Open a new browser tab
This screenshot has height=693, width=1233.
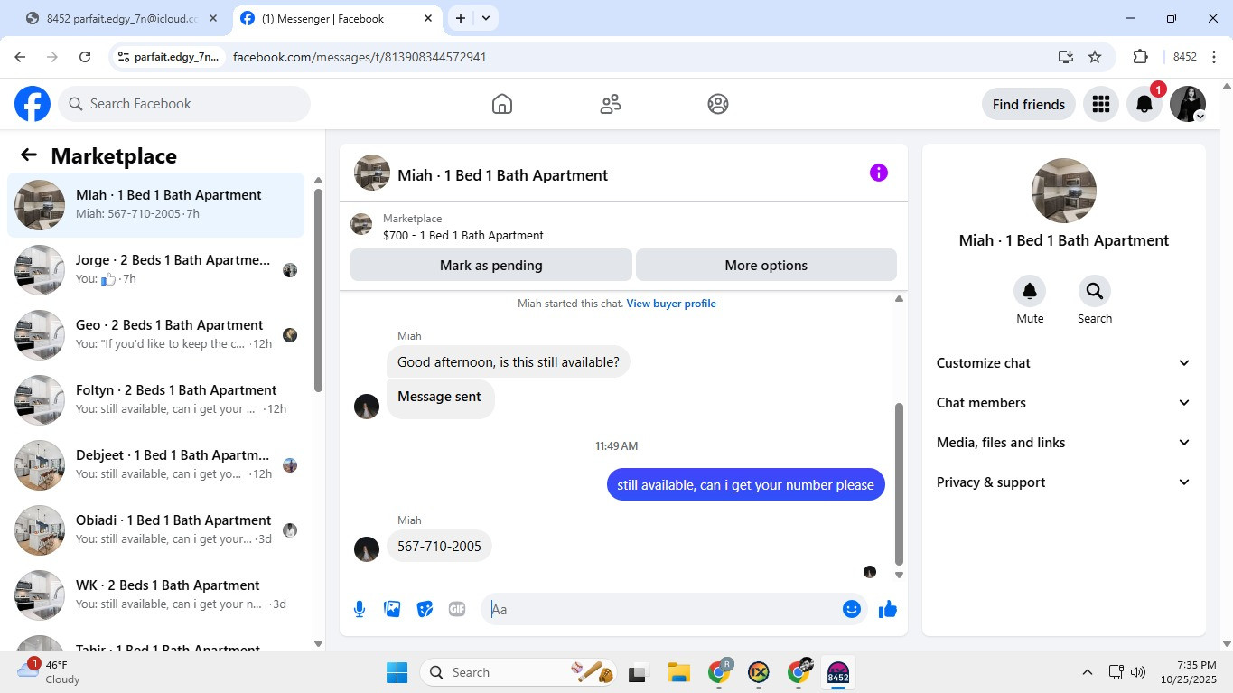pyautogui.click(x=461, y=18)
